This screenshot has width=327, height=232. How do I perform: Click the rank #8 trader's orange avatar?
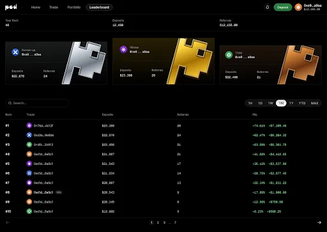coord(29,192)
